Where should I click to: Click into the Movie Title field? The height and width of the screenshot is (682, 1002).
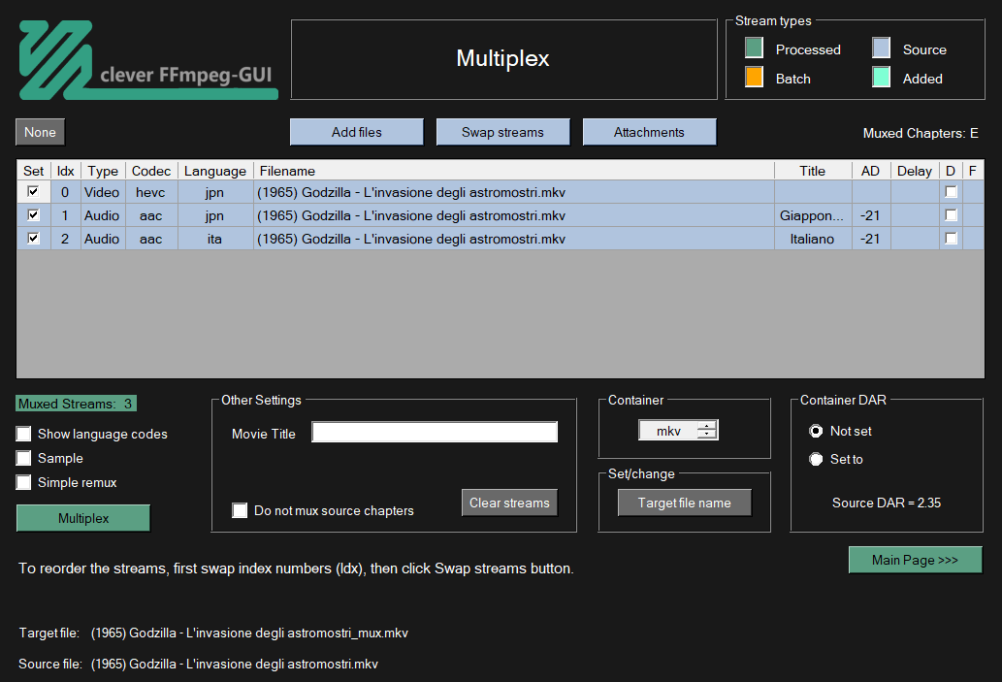pyautogui.click(x=434, y=433)
